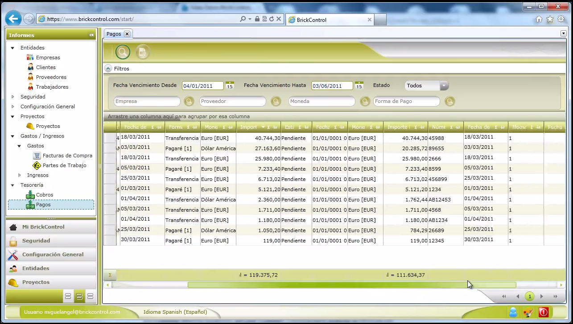
Task: Open Mi BrickControl navigation section
Action: point(43,227)
